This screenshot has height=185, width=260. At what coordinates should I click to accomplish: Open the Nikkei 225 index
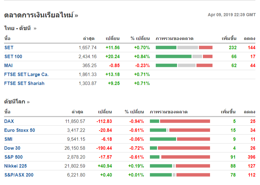pos(15,166)
